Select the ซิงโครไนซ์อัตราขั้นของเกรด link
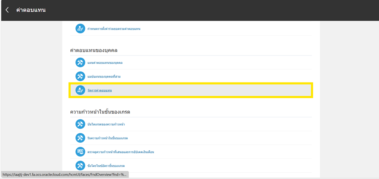This screenshot has height=179, width=379. 106,166
